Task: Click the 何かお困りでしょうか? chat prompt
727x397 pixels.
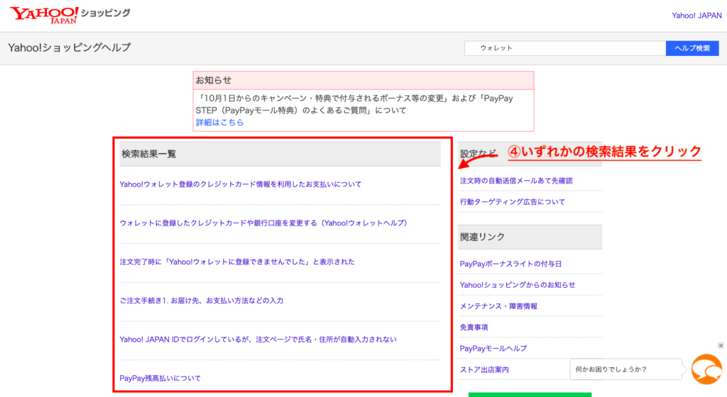Action: (625, 369)
